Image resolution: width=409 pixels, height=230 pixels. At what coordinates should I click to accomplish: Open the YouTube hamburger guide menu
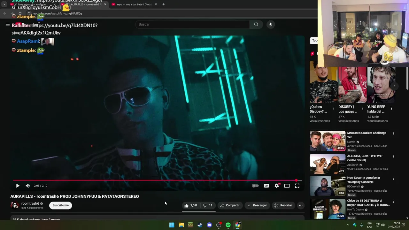tap(7, 24)
